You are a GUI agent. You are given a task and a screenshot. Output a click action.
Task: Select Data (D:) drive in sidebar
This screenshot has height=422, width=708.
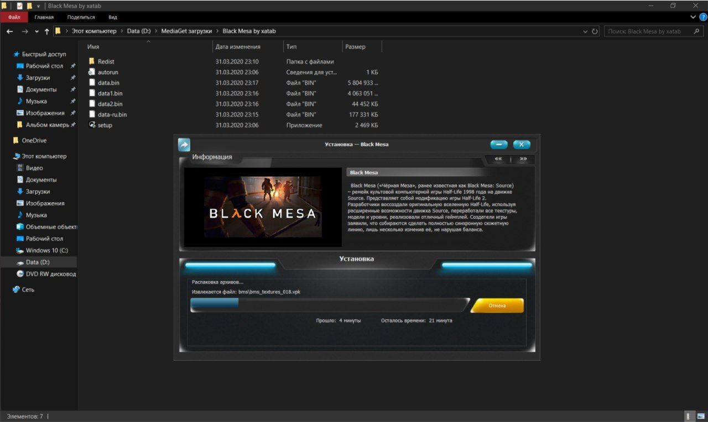tap(39, 262)
